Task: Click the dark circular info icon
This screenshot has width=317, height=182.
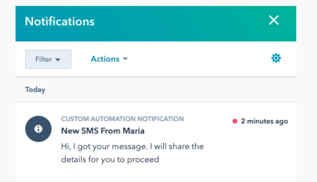Action: (38, 129)
